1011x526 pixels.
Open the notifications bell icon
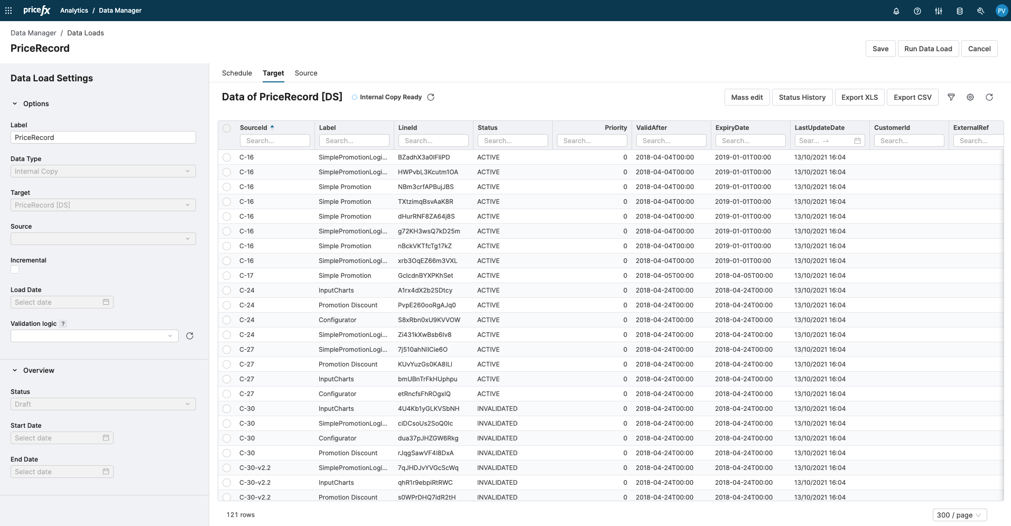(x=896, y=11)
